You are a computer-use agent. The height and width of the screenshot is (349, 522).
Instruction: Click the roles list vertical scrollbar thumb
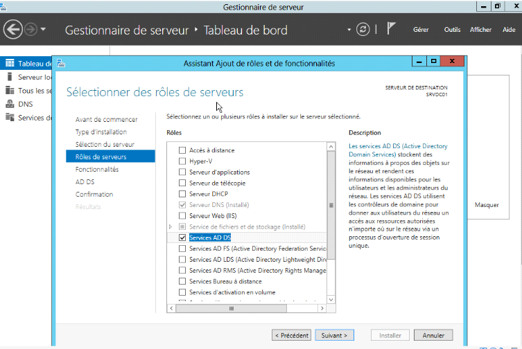click(x=331, y=205)
